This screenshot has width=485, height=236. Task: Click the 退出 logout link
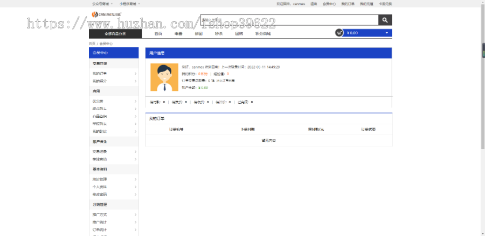coord(314,4)
